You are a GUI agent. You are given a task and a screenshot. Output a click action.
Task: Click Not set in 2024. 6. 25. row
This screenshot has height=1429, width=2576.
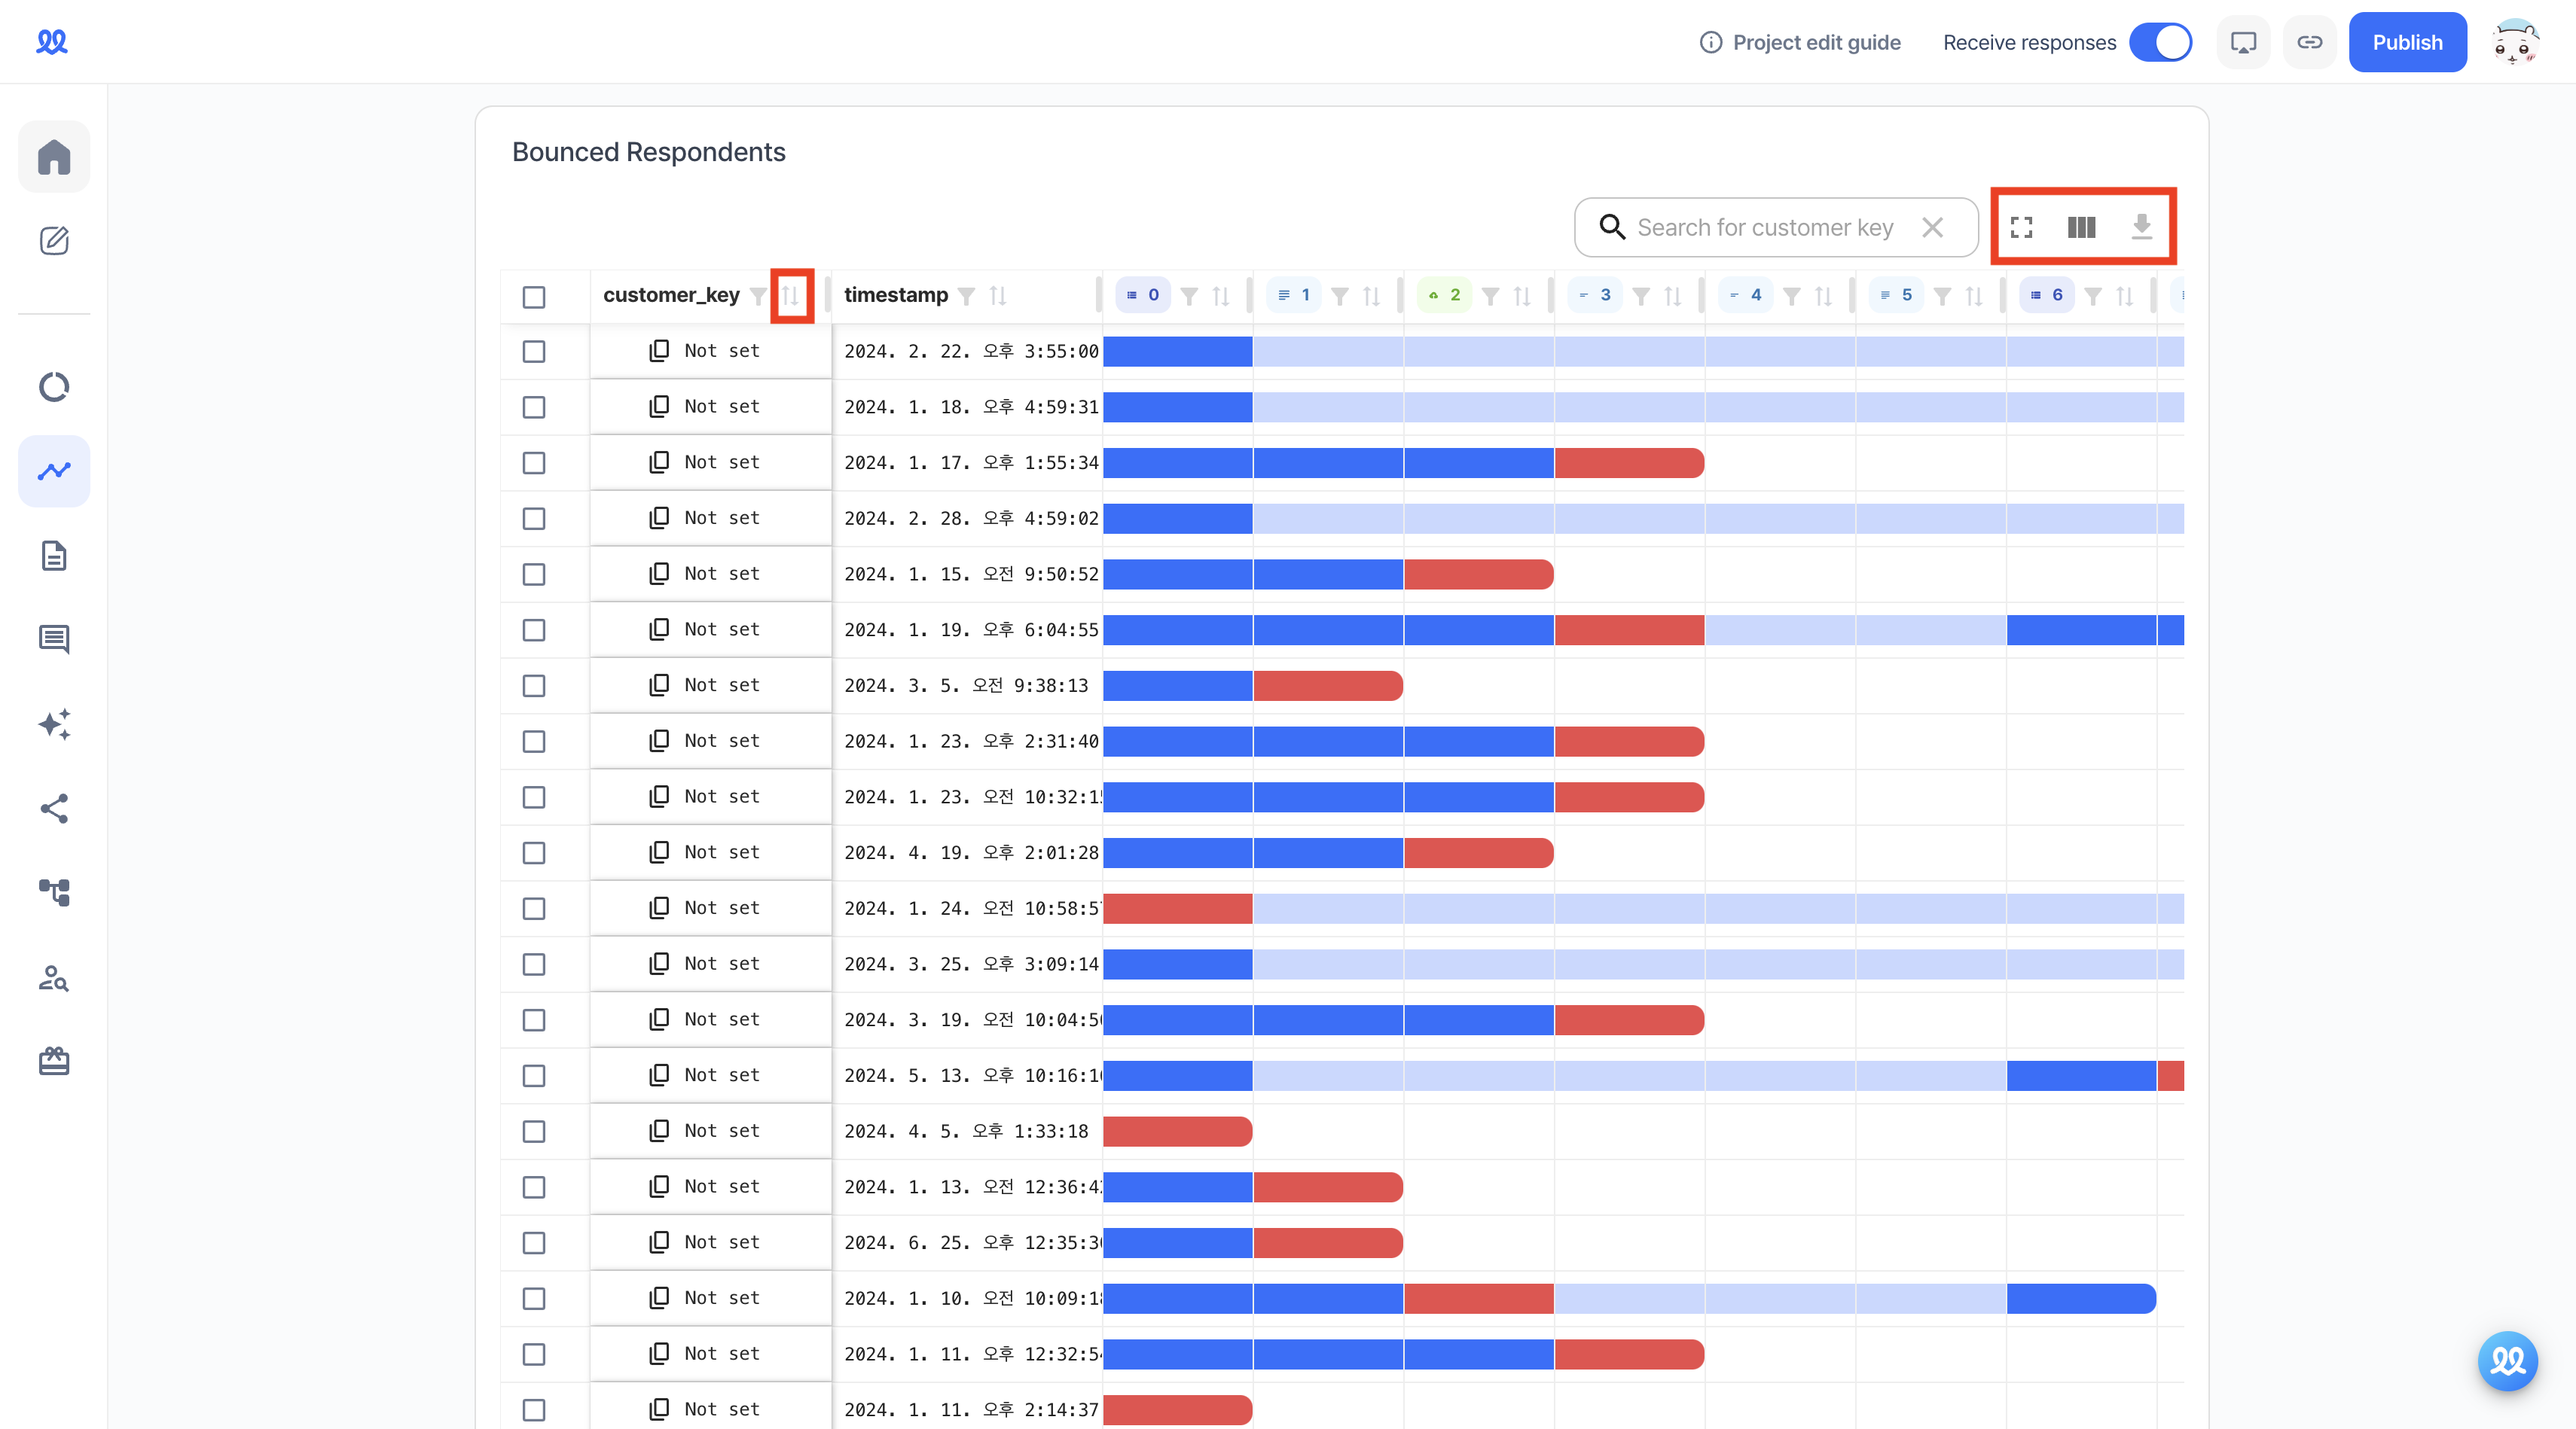[722, 1242]
